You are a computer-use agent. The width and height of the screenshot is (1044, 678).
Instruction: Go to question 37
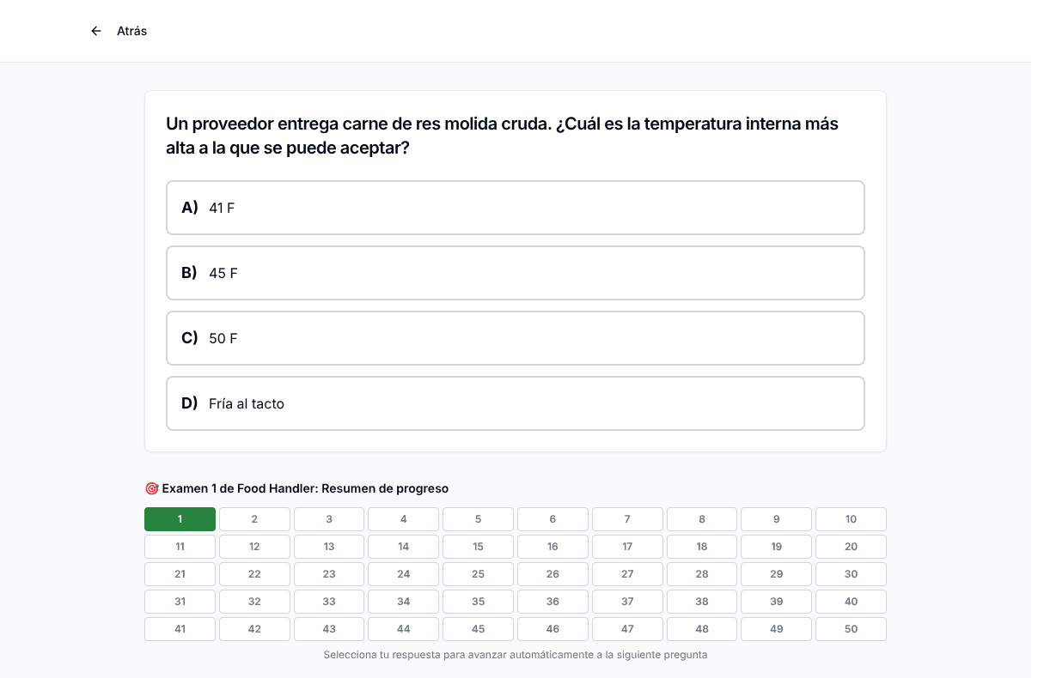click(x=627, y=602)
